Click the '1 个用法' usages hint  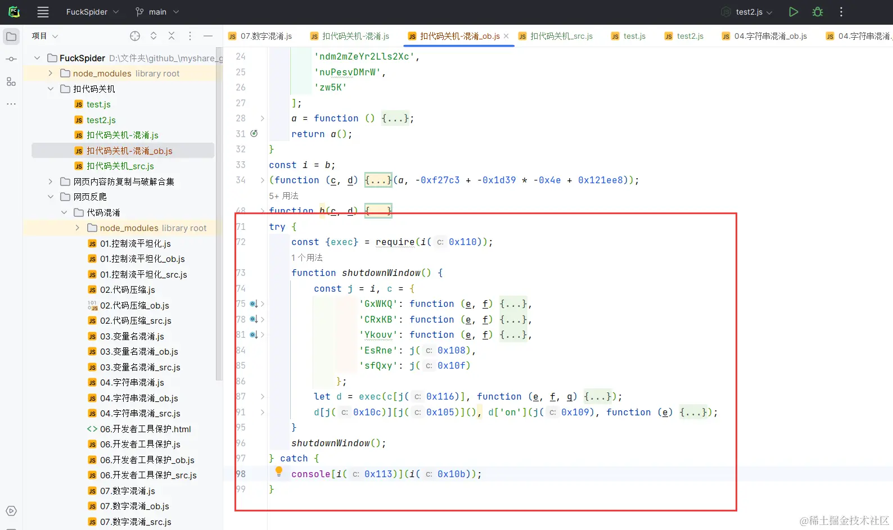click(x=307, y=258)
